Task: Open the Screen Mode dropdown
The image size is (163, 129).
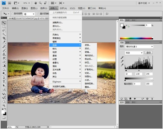Action: (62, 3)
